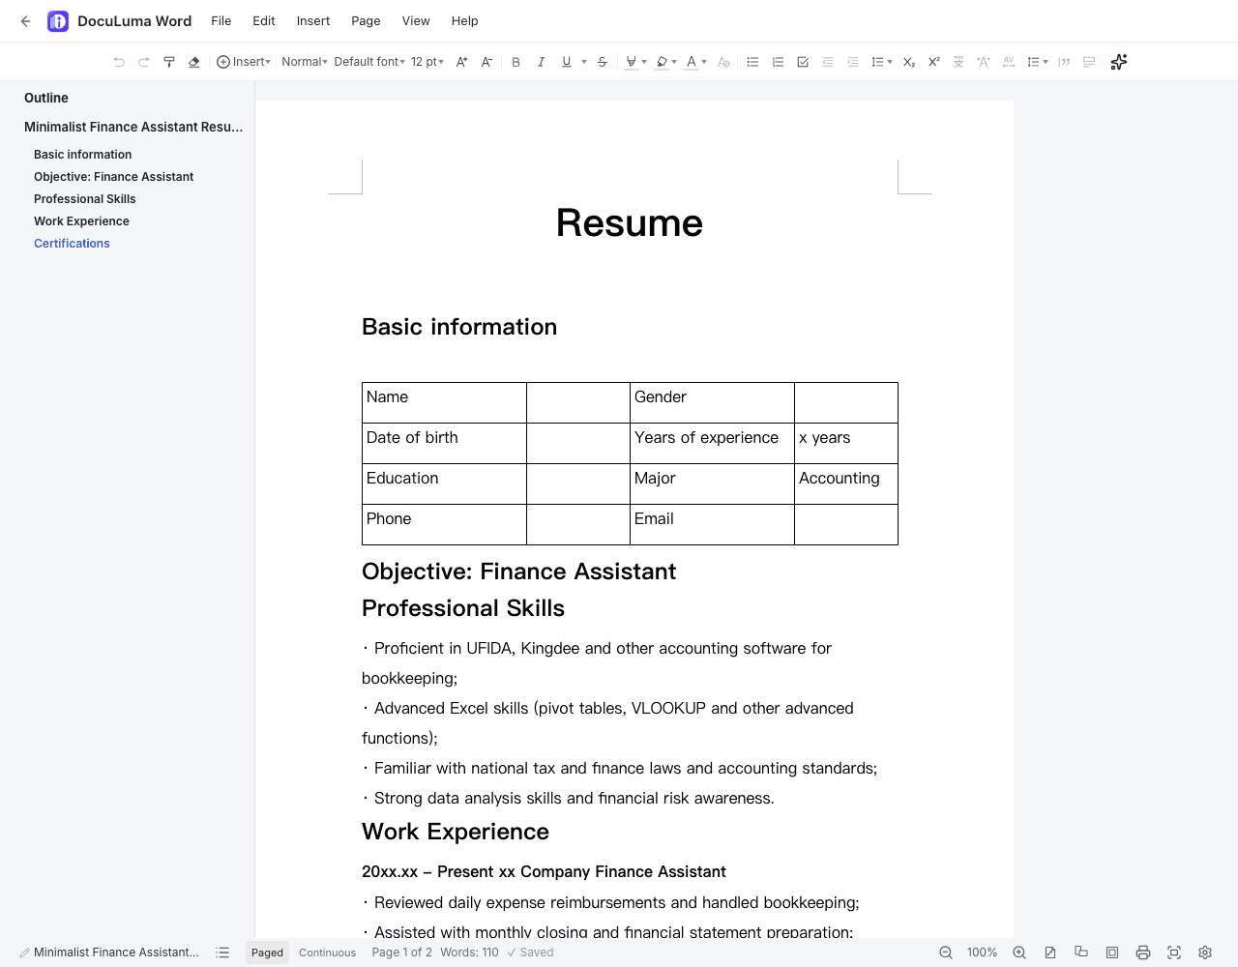Expand the underline style dropdown arrow
This screenshot has height=967, width=1238.
(584, 62)
